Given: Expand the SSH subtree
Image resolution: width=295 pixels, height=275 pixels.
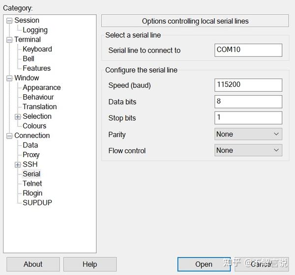Looking at the screenshot, I should [18, 165].
